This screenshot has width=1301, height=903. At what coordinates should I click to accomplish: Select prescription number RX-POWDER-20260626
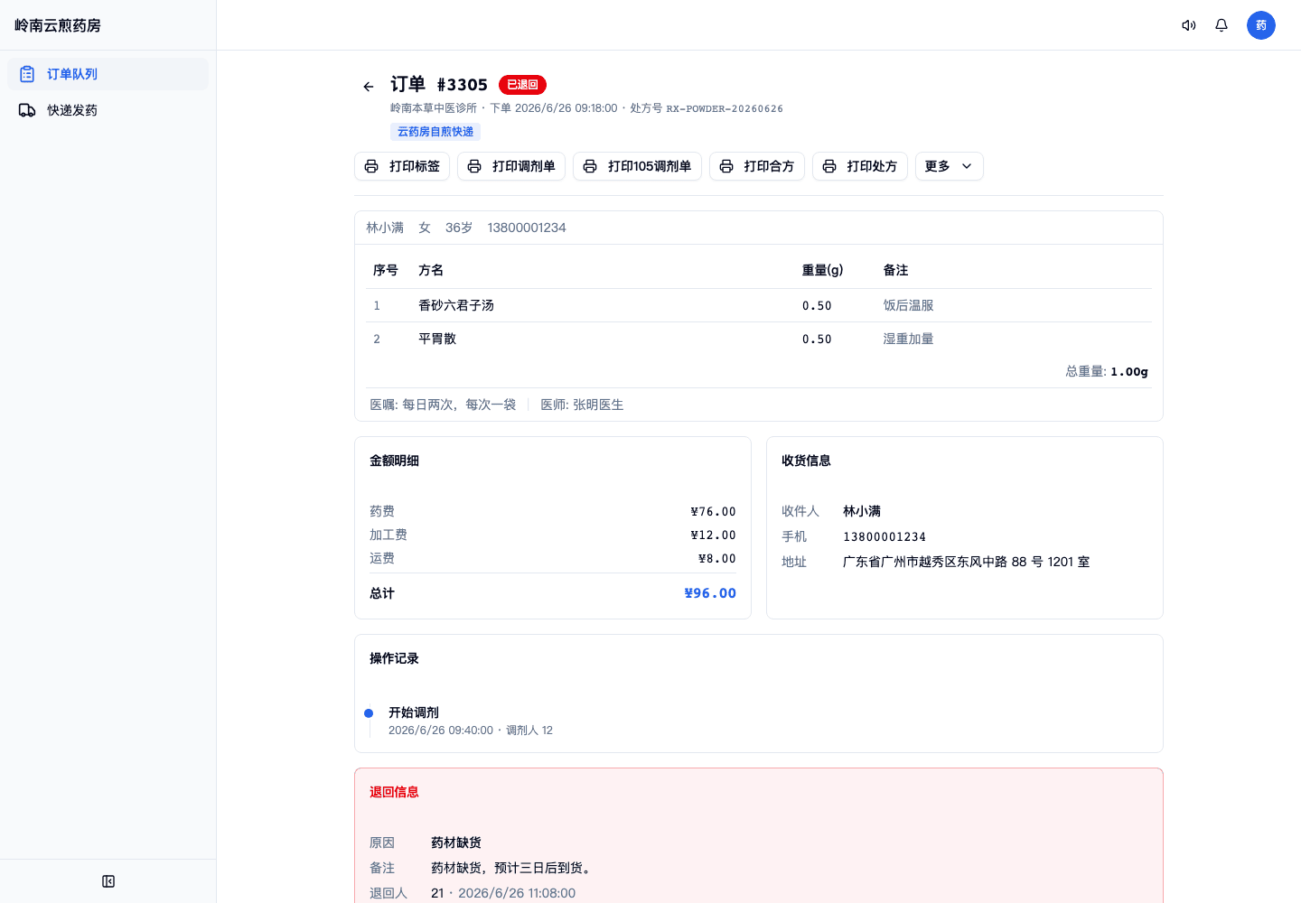725,108
